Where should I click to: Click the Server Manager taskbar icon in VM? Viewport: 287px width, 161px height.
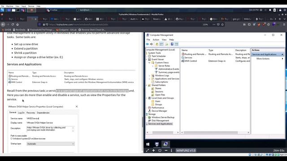(157, 144)
